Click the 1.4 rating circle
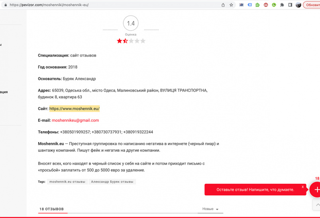This screenshot has width=320, height=218. pos(131,23)
